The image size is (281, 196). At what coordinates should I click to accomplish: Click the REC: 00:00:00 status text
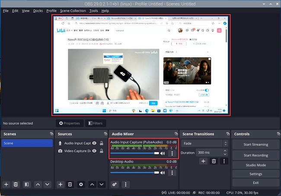[x=209, y=193]
